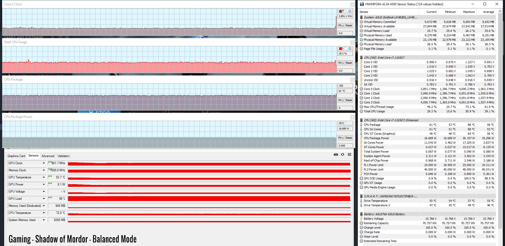Click the Rest-of-Chip Power row label
The width and height of the screenshot is (505, 246).
[x=376, y=160]
